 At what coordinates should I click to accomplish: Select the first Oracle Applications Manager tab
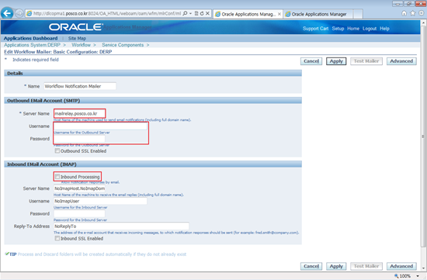coord(248,14)
